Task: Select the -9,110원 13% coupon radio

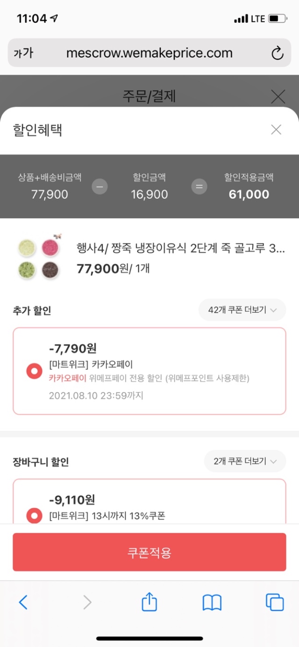Action: click(x=34, y=516)
